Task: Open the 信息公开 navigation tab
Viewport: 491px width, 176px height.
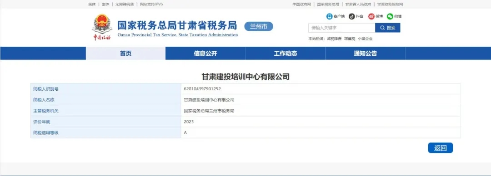Action: (205, 54)
